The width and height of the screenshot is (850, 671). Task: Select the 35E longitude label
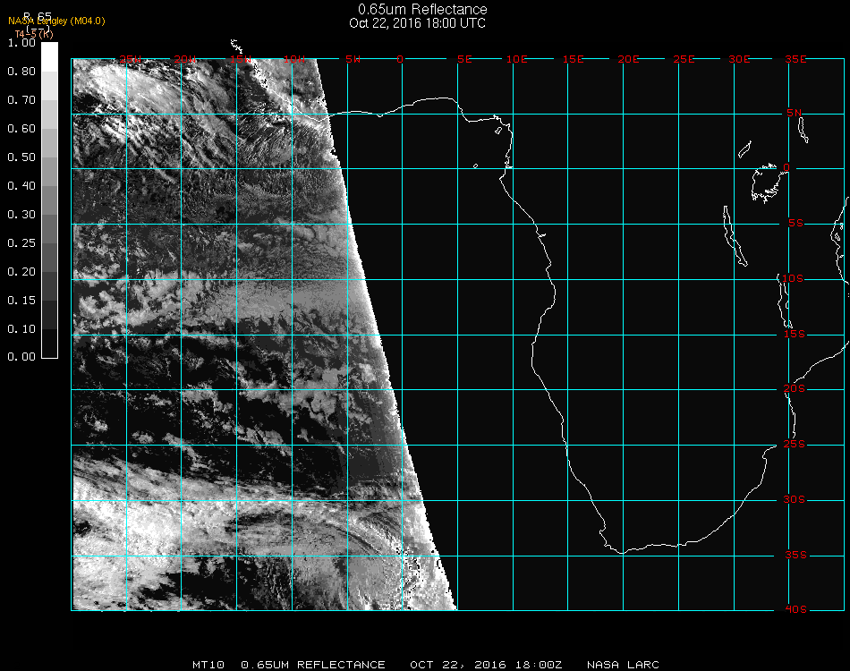click(795, 60)
